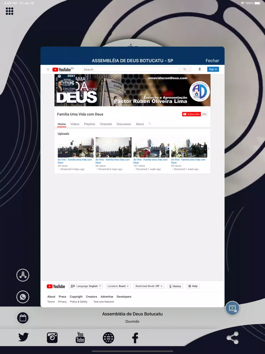
Task: Open video thumbnail with duration 4:09:44
Action: pyautogui.click(x=151, y=147)
